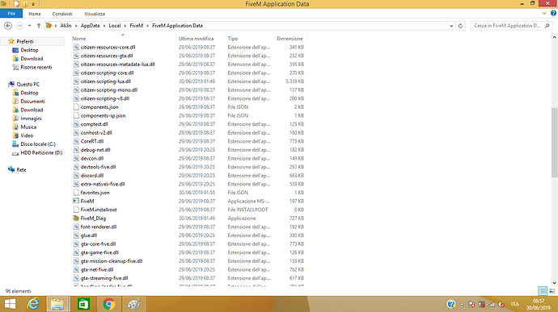Open Paint from the taskbar
This screenshot has width=558, height=312.
click(133, 304)
